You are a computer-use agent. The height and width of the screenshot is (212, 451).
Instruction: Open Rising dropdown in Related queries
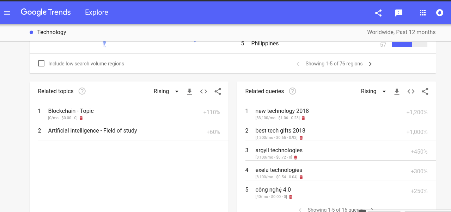click(x=373, y=91)
